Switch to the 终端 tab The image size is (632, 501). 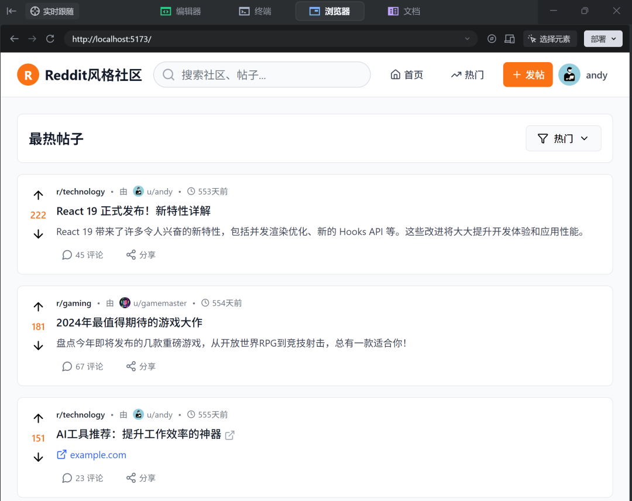pyautogui.click(x=255, y=11)
